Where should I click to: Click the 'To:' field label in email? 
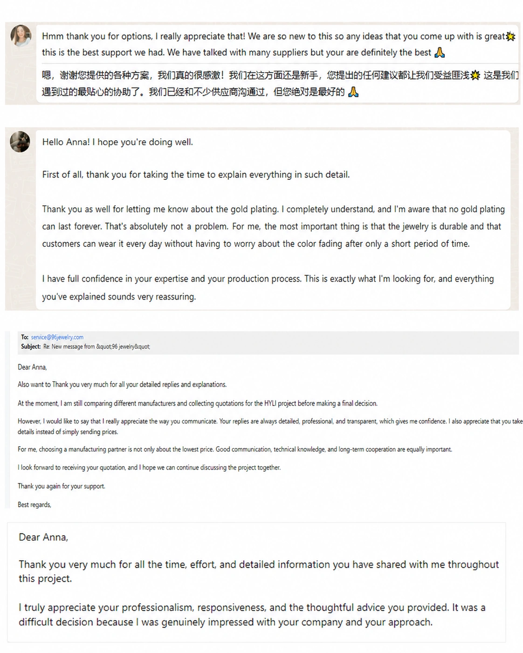[25, 337]
